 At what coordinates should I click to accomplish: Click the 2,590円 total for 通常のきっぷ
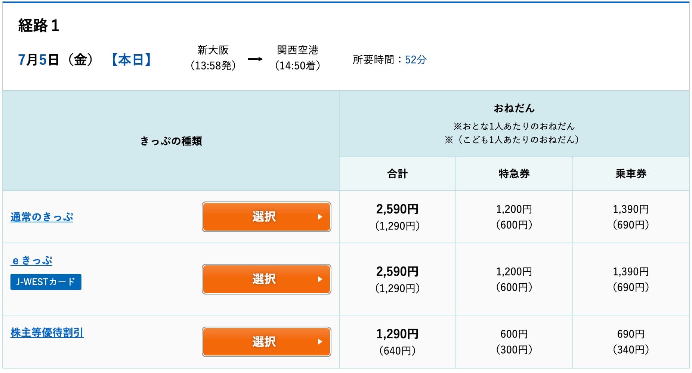coord(397,209)
